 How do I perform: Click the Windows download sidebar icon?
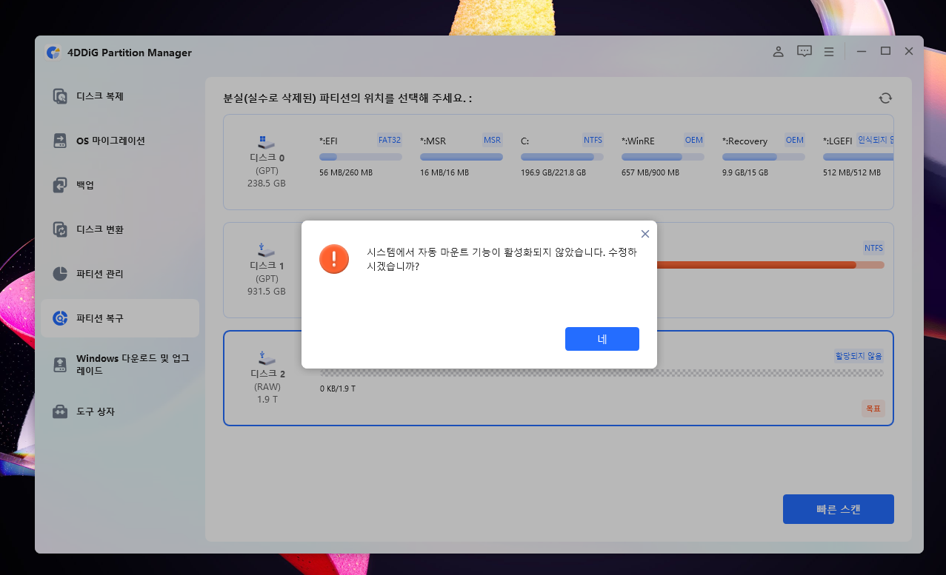point(60,364)
